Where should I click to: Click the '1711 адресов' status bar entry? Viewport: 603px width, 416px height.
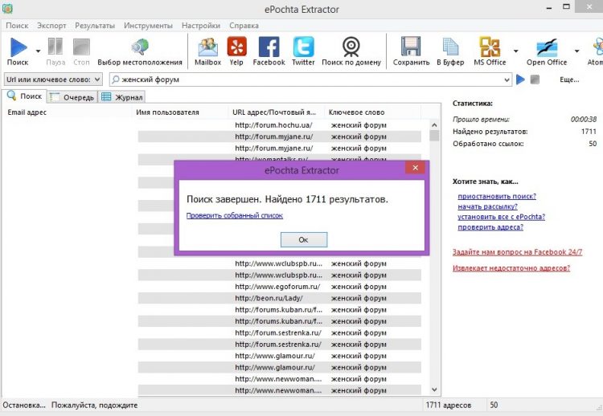pyautogui.click(x=448, y=405)
